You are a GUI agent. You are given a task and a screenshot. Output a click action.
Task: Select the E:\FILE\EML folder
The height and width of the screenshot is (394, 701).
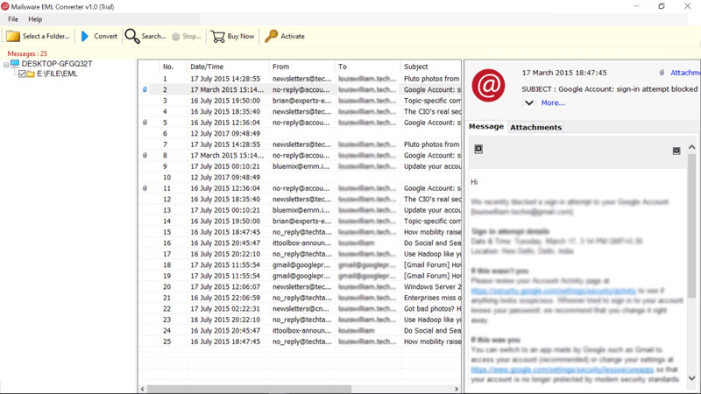(x=57, y=74)
